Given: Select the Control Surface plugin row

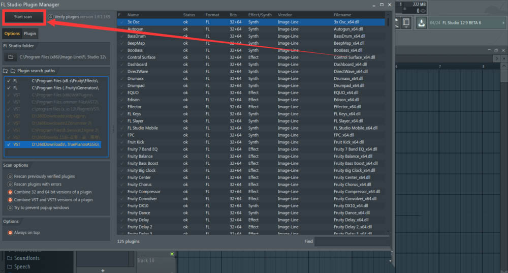Looking at the screenshot, I should point(251,57).
